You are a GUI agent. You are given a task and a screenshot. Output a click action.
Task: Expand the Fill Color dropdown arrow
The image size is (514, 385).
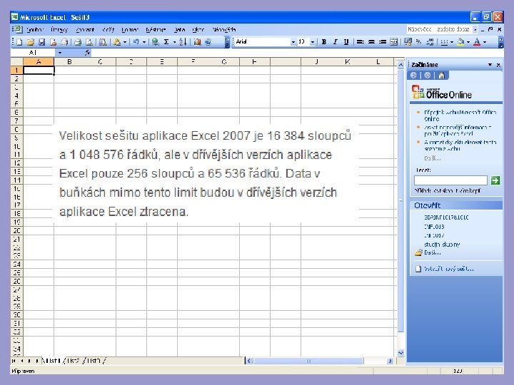pos(468,42)
